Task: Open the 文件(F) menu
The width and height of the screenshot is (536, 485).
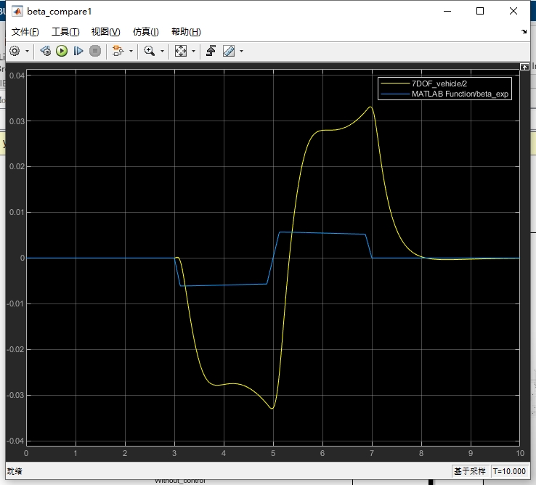Action: [25, 32]
